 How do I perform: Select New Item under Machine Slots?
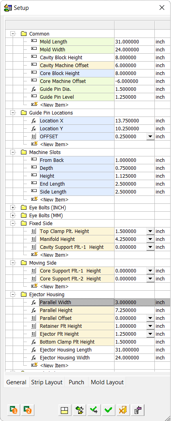pos(54,200)
